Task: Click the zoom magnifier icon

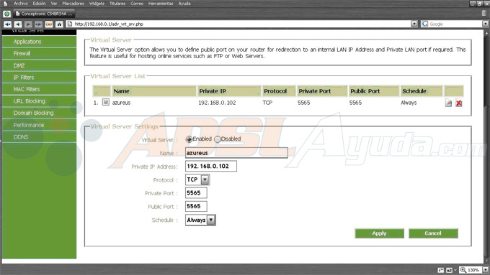Action: (463, 270)
